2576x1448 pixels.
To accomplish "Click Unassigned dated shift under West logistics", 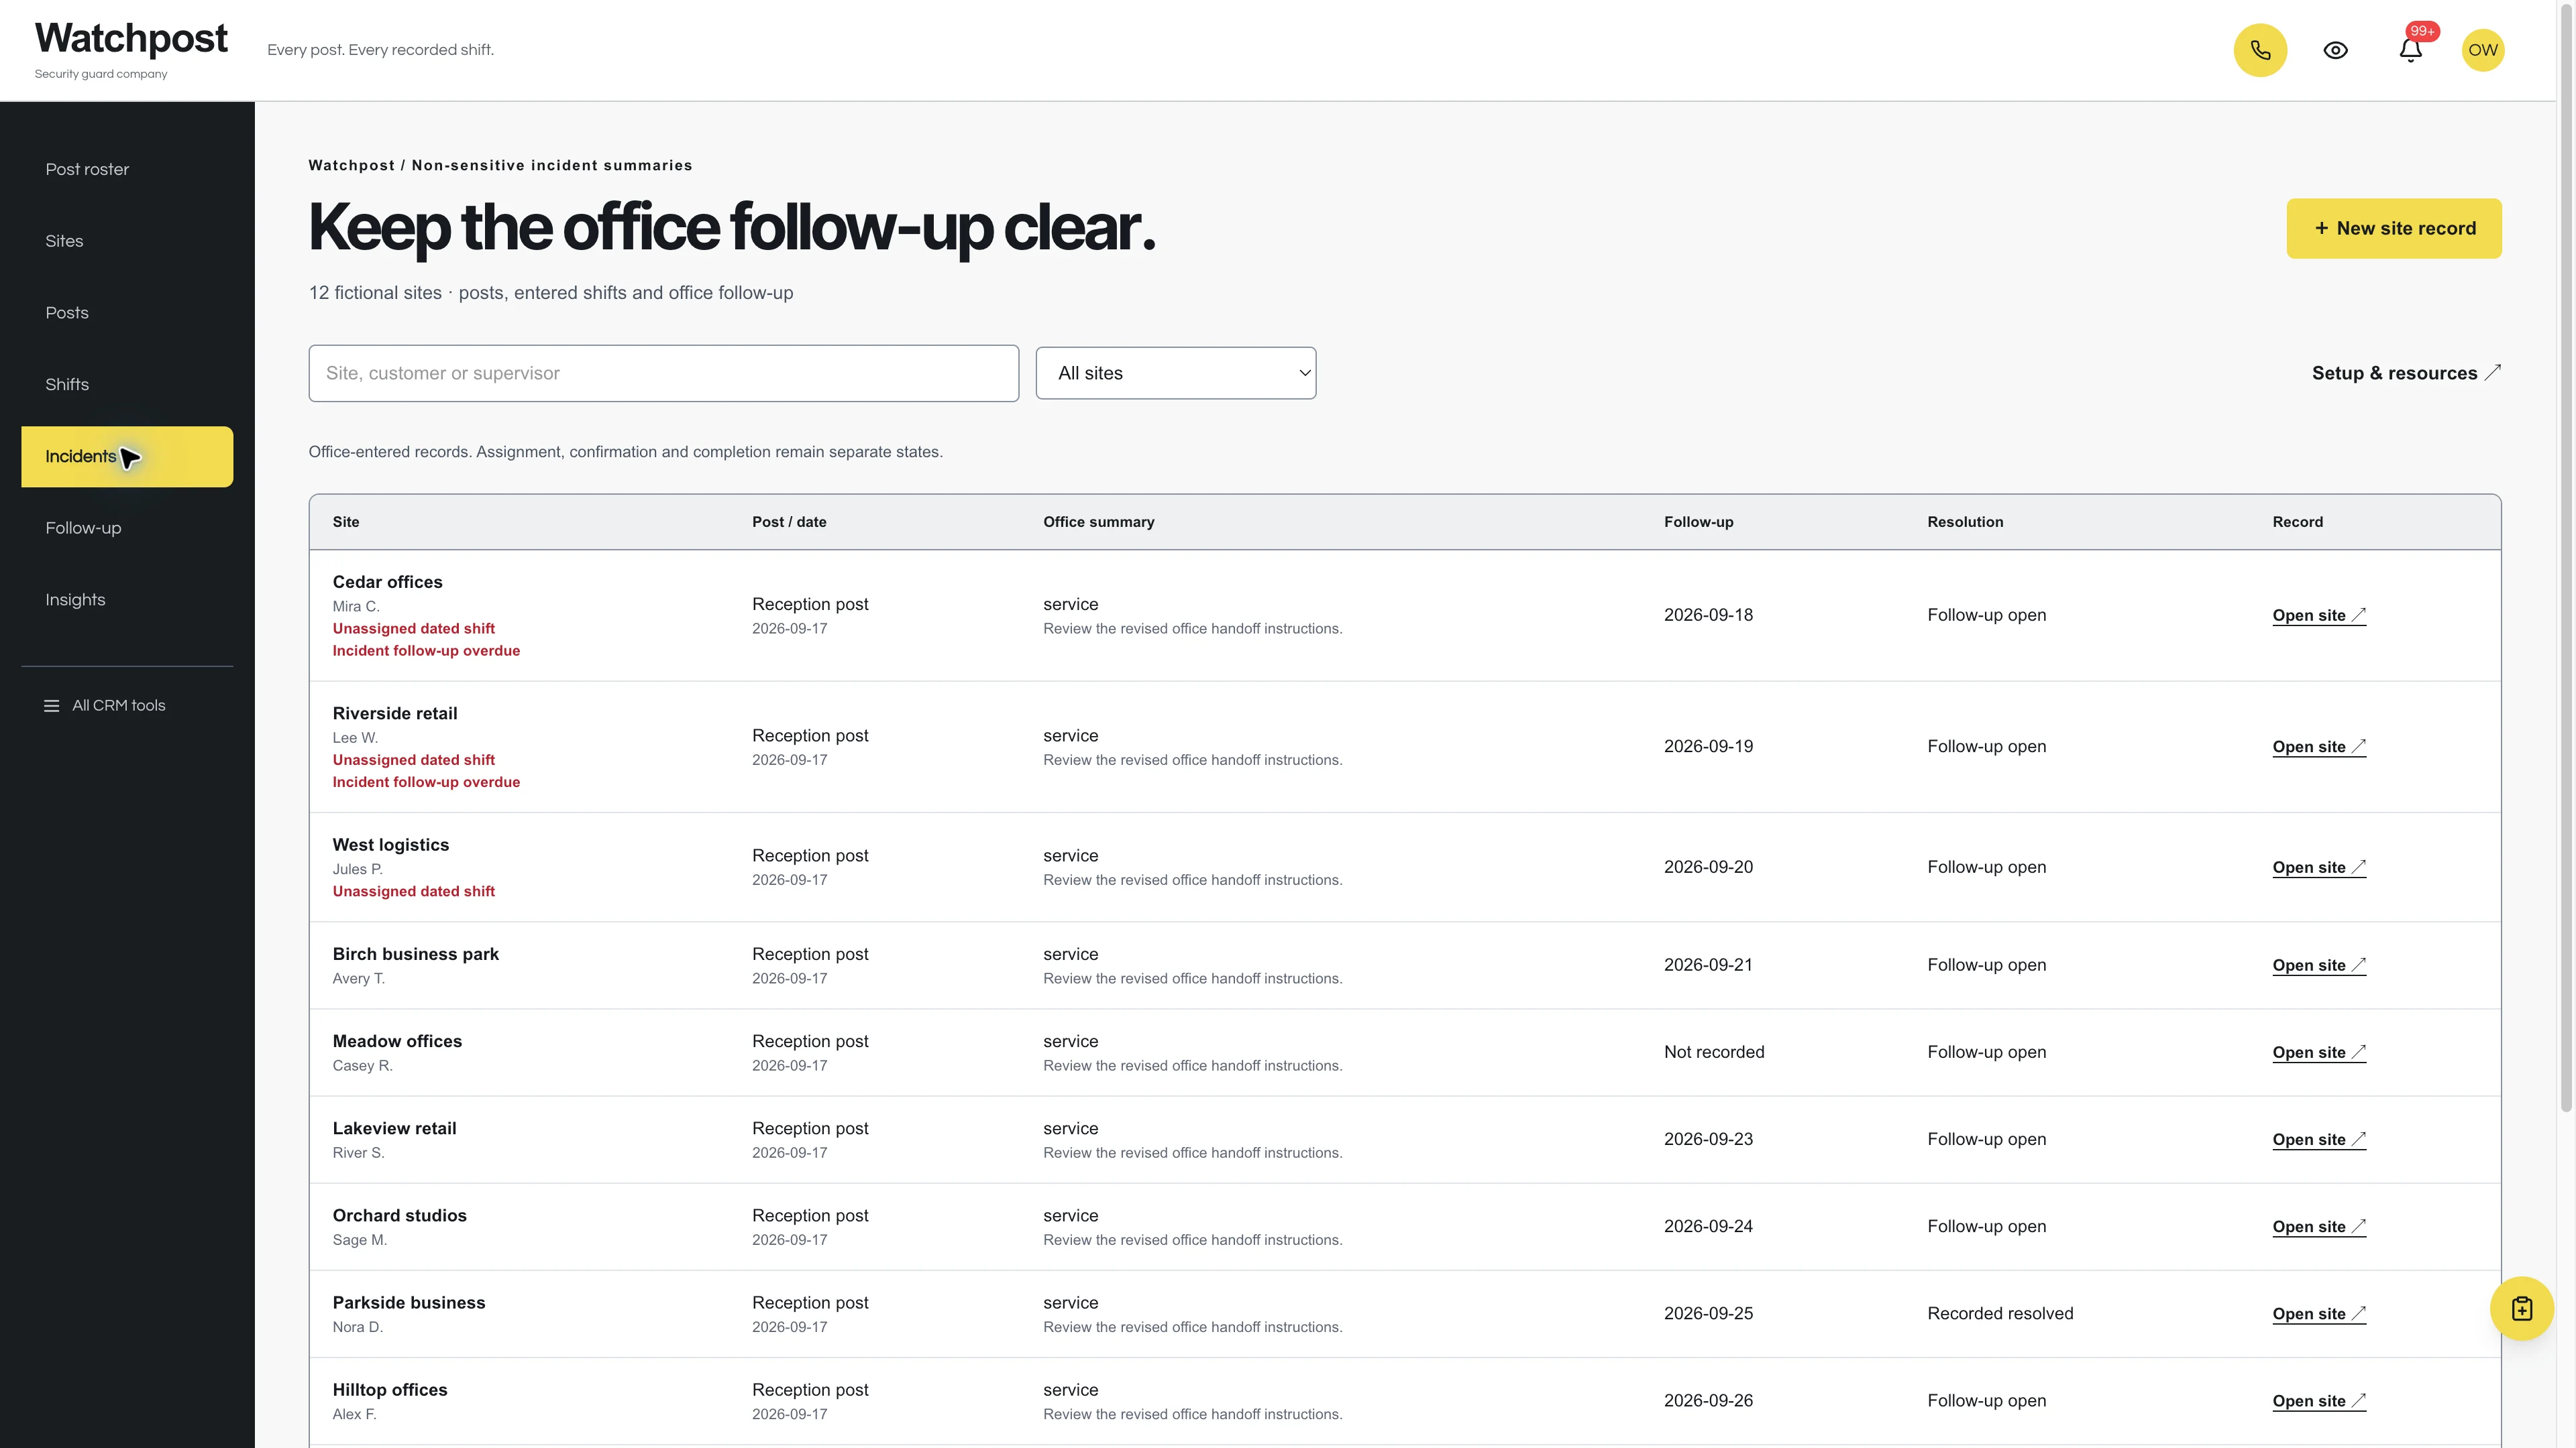I will coord(414,892).
